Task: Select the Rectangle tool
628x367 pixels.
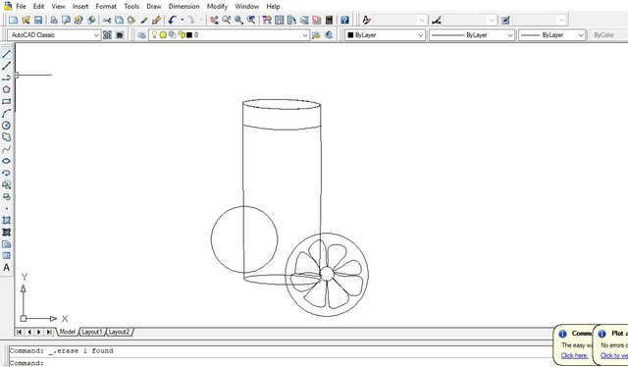Action: (x=7, y=101)
